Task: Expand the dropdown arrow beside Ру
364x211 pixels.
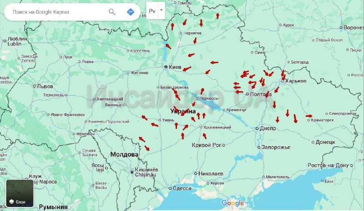Action: 161,10
